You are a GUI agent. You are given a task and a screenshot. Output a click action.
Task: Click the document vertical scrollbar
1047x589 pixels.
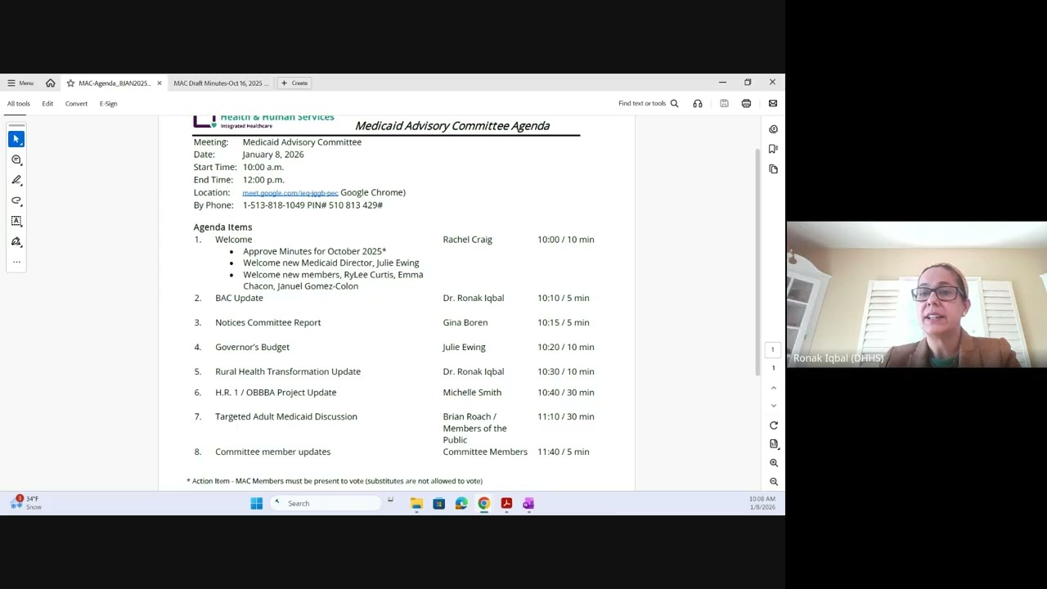tap(757, 262)
